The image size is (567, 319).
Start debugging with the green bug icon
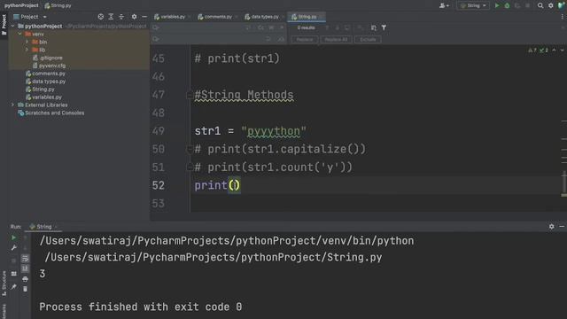[x=507, y=5]
